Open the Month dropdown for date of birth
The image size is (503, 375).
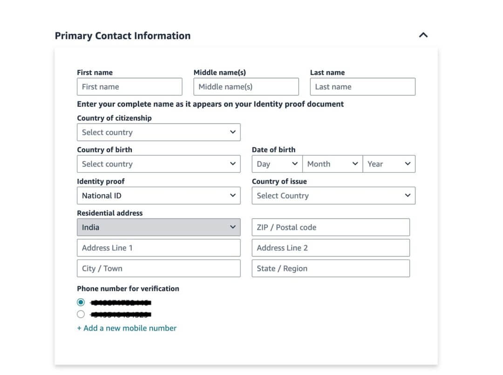click(332, 164)
